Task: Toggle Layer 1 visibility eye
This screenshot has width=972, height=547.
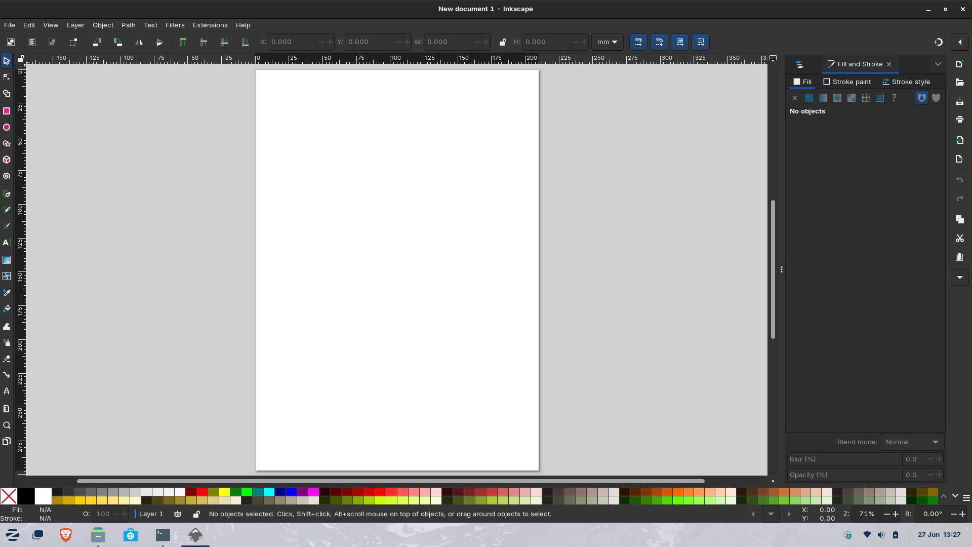Action: 178,514
